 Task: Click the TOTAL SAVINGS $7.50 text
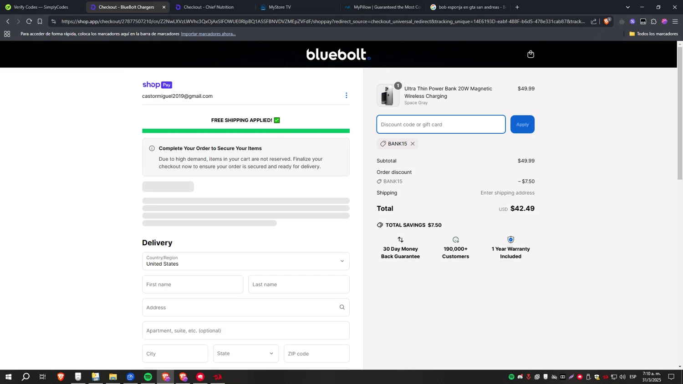click(413, 225)
